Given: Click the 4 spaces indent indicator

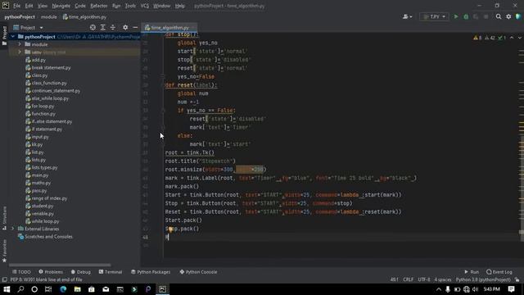Looking at the screenshot, I should click(443, 279).
